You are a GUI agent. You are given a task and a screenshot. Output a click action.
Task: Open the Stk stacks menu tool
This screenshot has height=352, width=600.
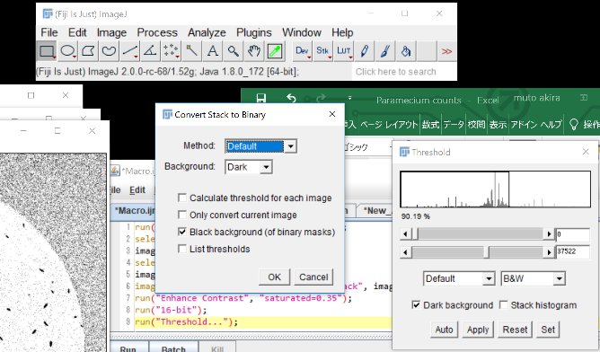(323, 51)
